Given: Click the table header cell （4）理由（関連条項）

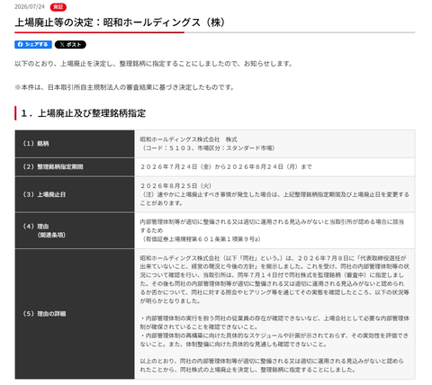Looking at the screenshot, I should click(75, 230).
